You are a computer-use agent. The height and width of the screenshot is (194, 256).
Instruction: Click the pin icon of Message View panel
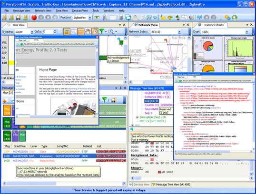[x=120, y=88]
